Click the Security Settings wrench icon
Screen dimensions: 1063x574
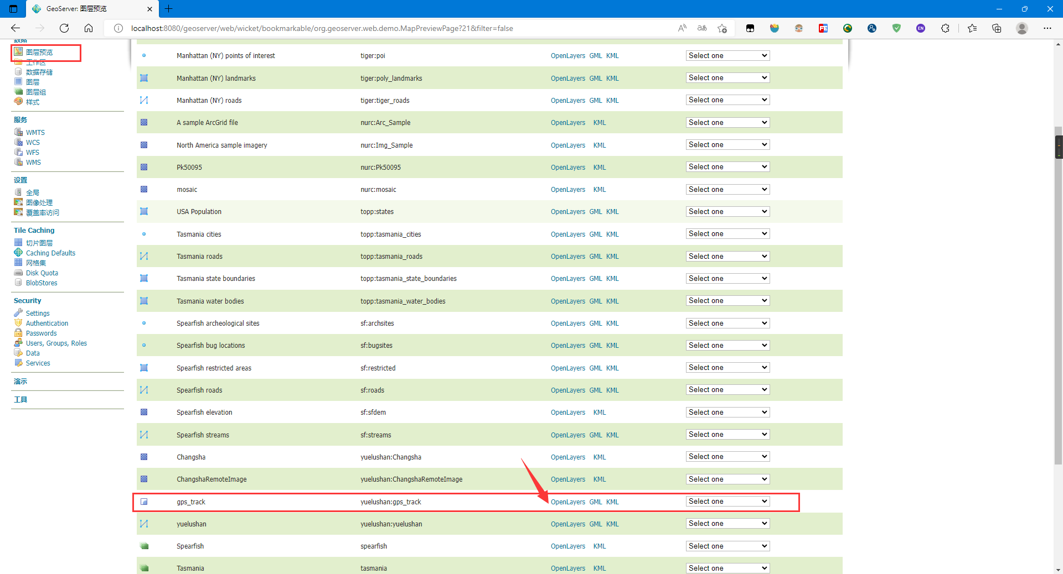pyautogui.click(x=18, y=313)
